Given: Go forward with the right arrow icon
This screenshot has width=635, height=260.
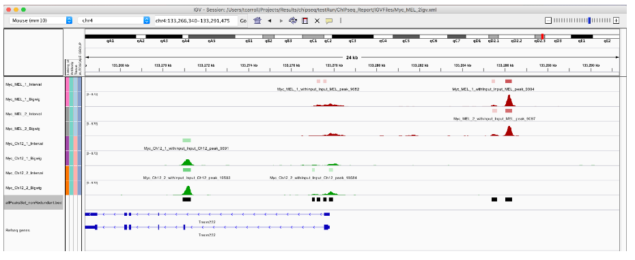Looking at the screenshot, I should (281, 20).
